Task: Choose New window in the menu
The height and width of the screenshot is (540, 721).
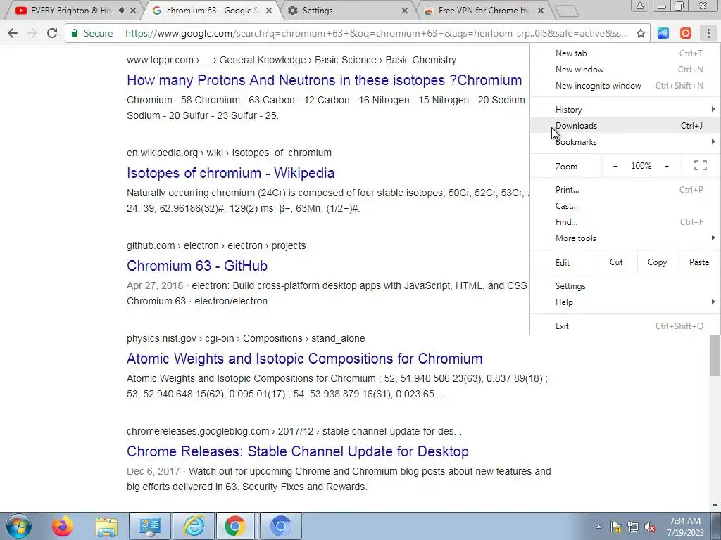Action: pos(625,70)
